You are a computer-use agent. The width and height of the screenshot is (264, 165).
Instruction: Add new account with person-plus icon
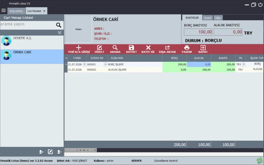[x=41, y=152]
